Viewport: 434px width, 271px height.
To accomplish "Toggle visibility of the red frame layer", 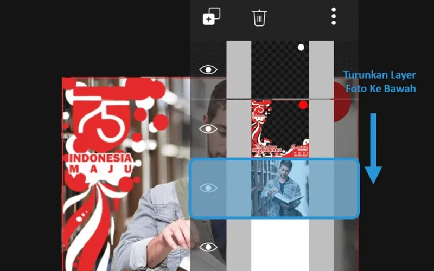I will click(208, 128).
